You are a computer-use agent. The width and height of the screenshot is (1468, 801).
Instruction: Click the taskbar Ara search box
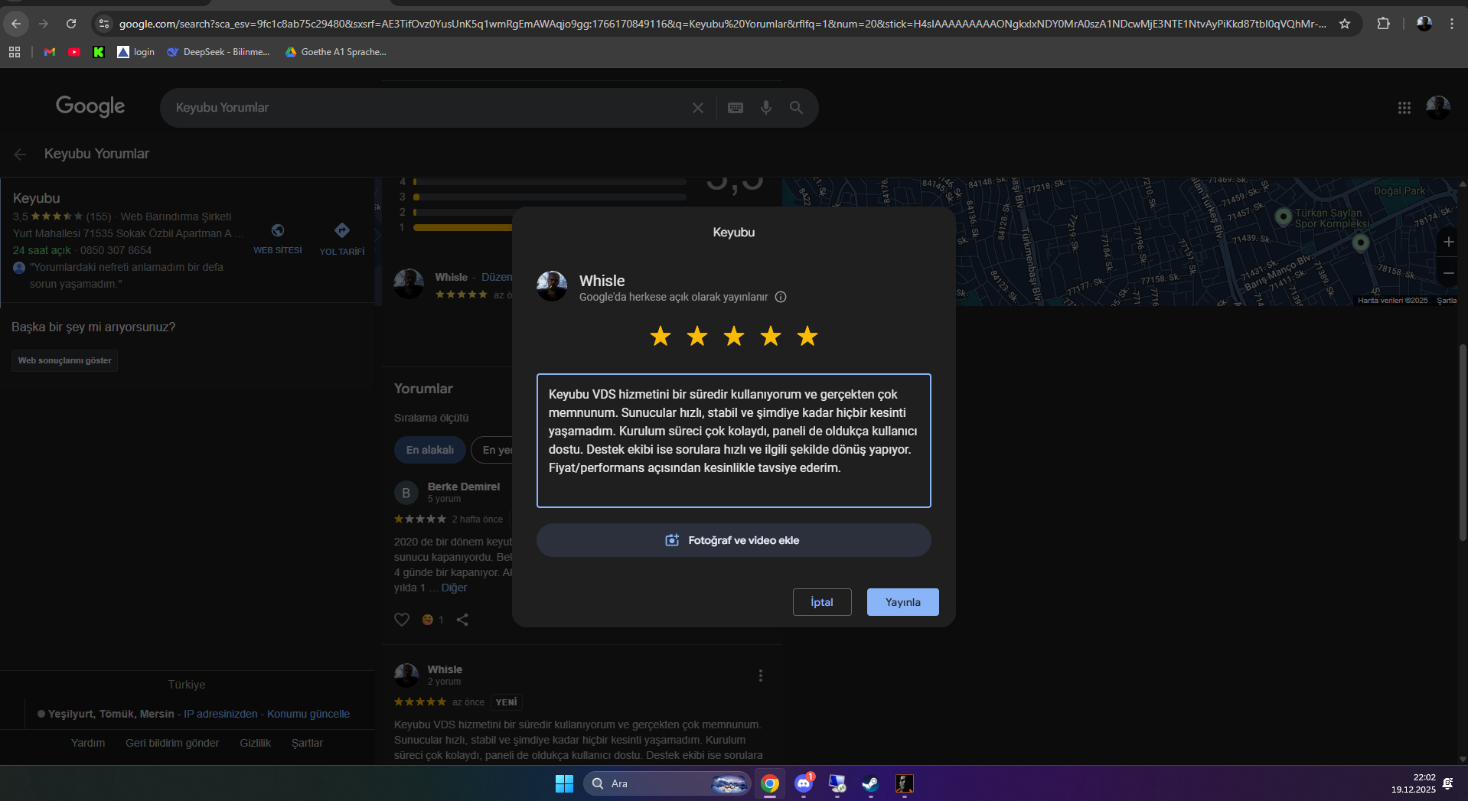pos(667,783)
